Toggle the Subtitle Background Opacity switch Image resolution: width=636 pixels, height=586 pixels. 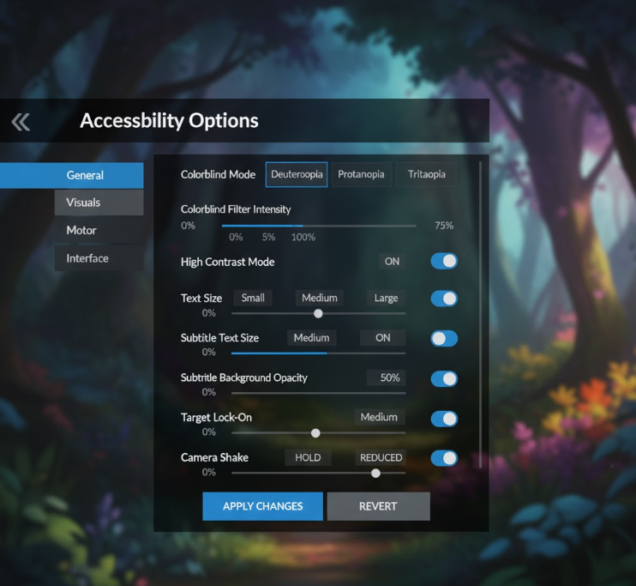click(443, 378)
